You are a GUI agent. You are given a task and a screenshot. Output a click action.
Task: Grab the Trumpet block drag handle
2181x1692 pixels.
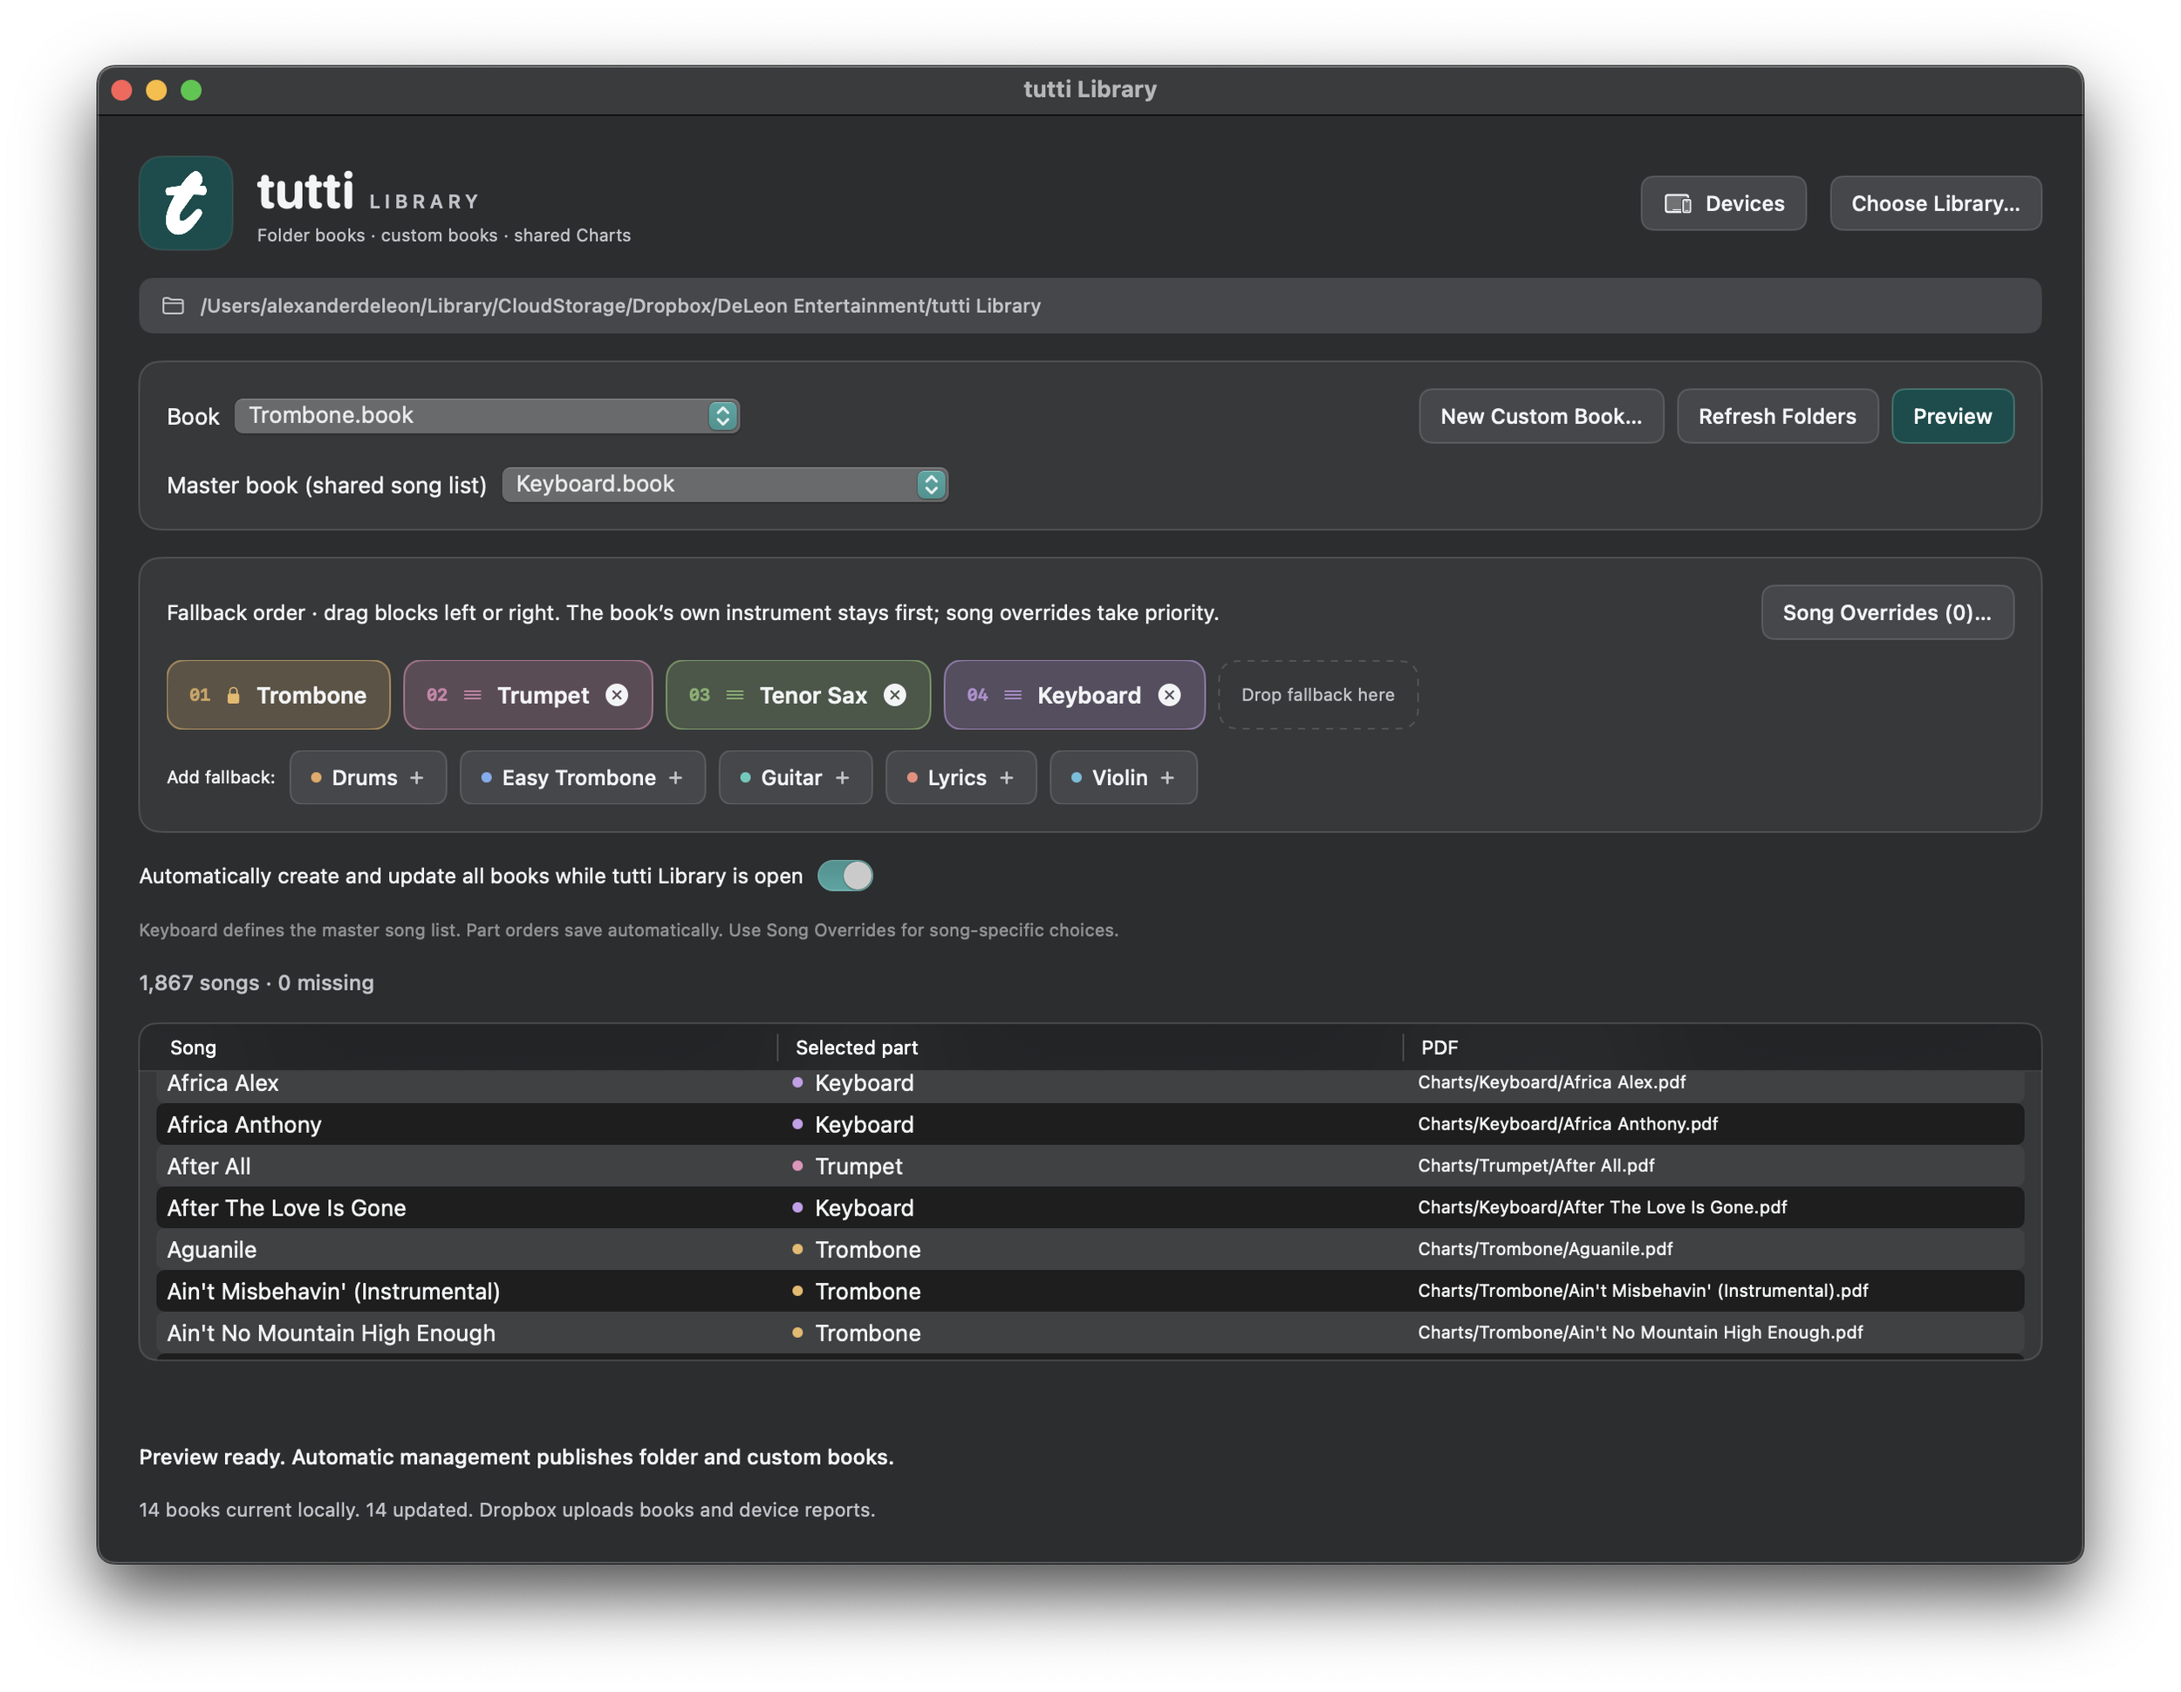[x=472, y=695]
